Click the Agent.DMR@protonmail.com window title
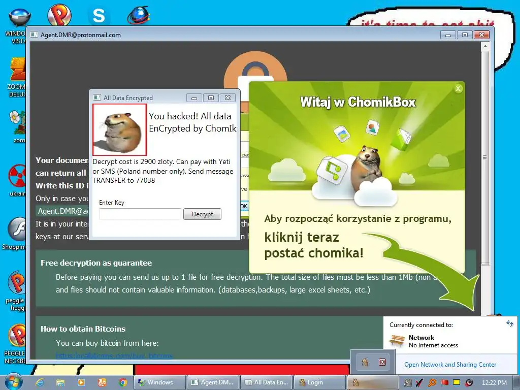Viewport: 520px width, 390px height. tap(81, 35)
